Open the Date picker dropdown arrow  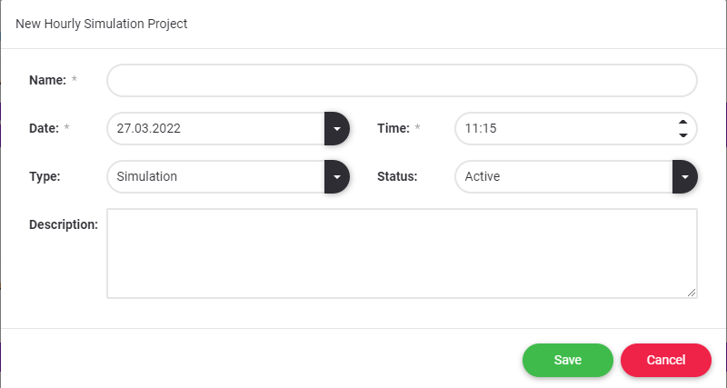coord(336,129)
